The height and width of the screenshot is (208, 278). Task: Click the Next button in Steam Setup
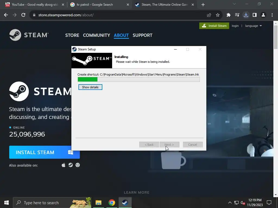pos(169,145)
